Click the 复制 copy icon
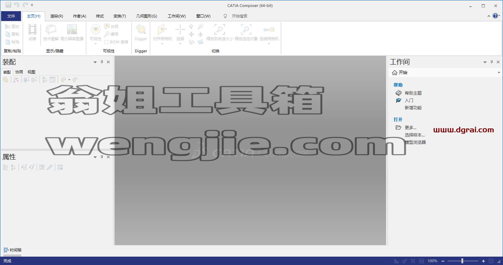 tap(8, 34)
